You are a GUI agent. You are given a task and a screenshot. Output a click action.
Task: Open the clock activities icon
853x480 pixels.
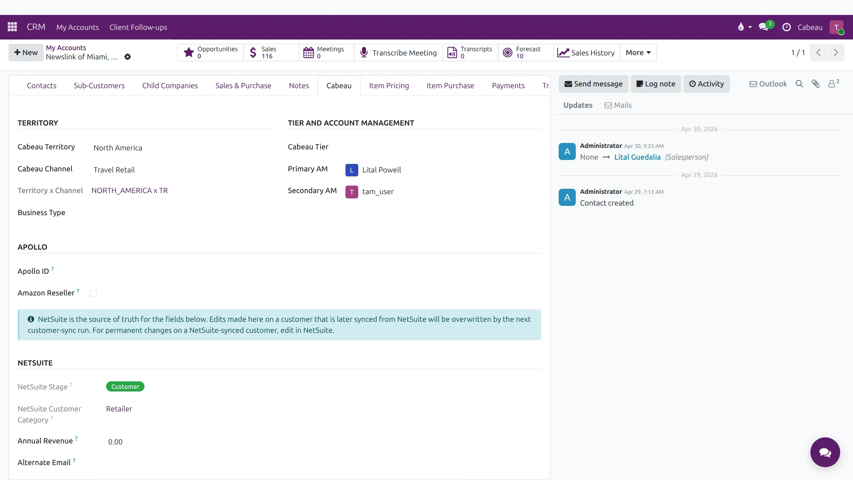tap(787, 27)
